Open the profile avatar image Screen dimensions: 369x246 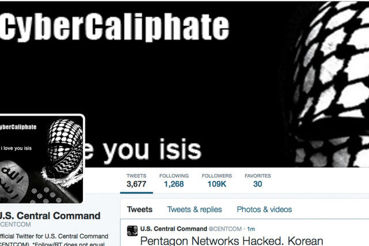41,159
